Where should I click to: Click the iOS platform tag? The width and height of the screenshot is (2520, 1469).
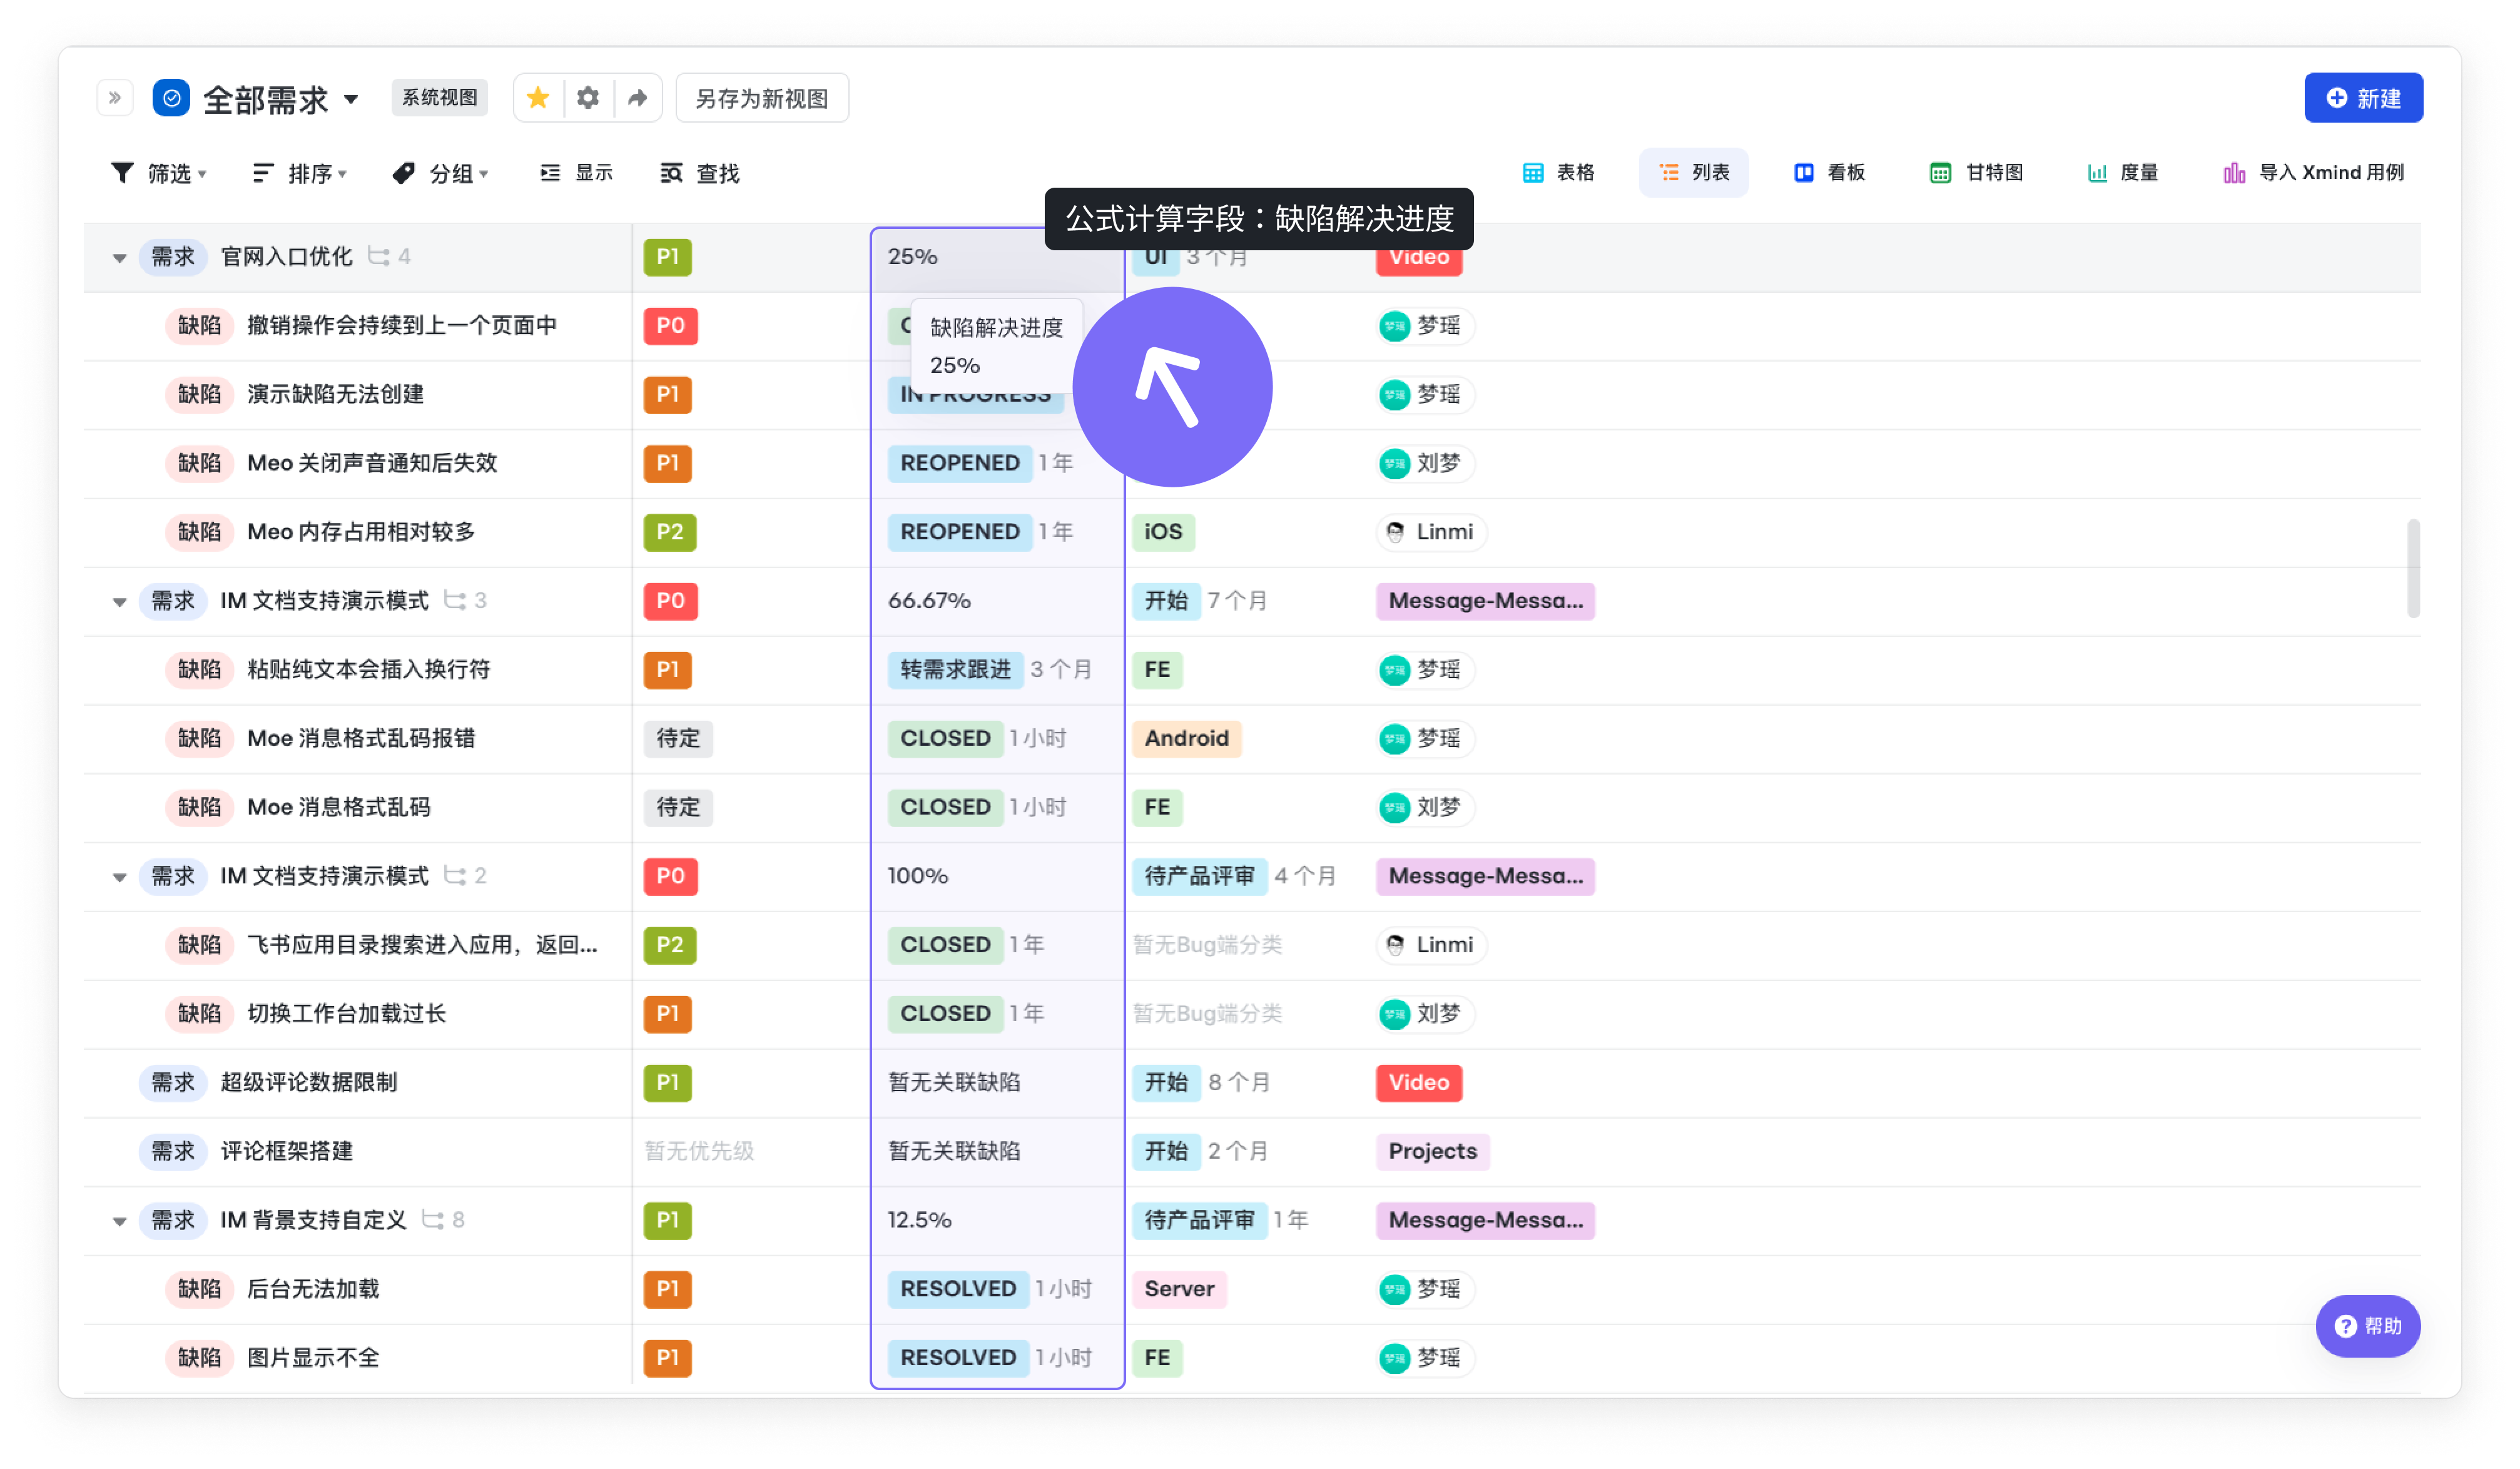(1163, 532)
